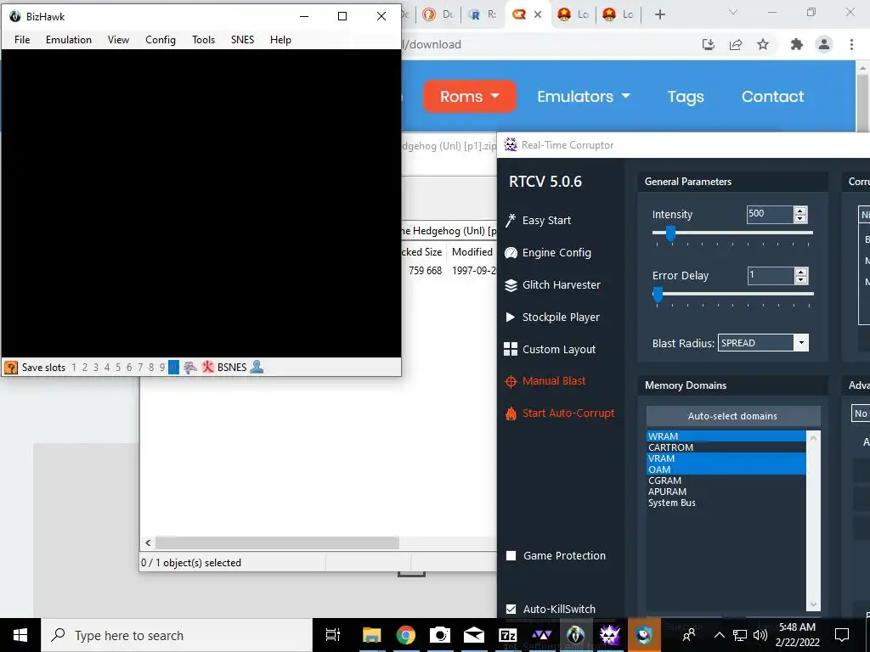The width and height of the screenshot is (870, 652).
Task: Deselect OAM memory domain
Action: 726,469
